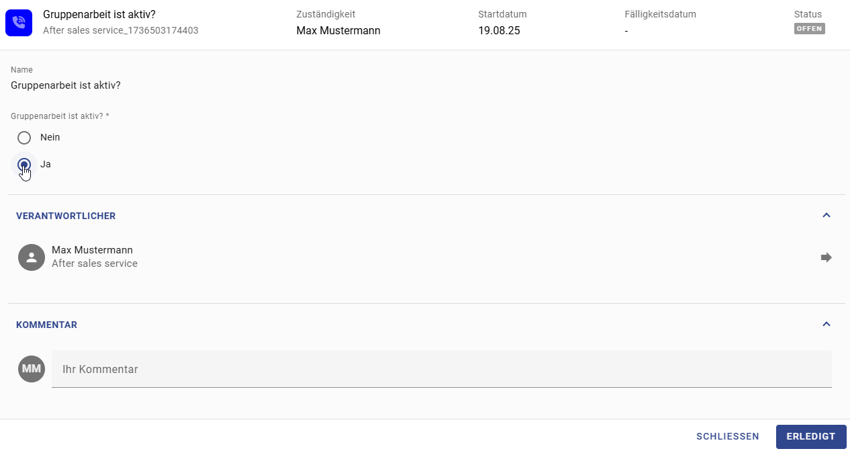This screenshot has height=451, width=850.
Task: Select the Nein radio option
Action: pyautogui.click(x=24, y=137)
